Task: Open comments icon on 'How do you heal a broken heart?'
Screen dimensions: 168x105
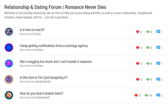Action: (x=158, y=95)
